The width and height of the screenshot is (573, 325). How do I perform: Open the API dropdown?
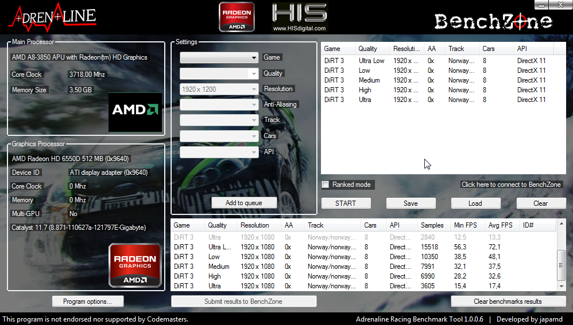click(x=219, y=152)
